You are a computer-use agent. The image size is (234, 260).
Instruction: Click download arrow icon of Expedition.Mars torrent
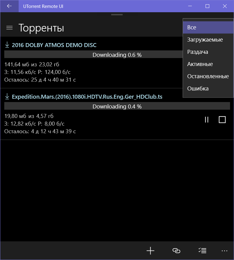coord(7,96)
